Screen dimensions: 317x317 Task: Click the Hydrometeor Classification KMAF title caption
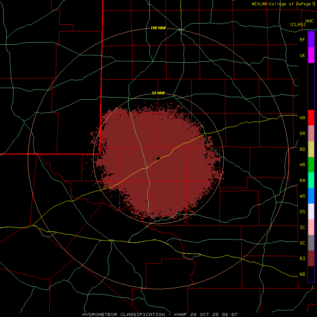point(160,315)
